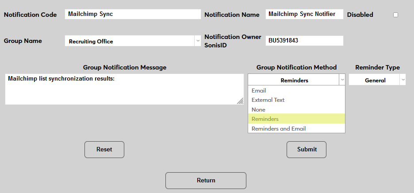Click the Return button

click(206, 181)
